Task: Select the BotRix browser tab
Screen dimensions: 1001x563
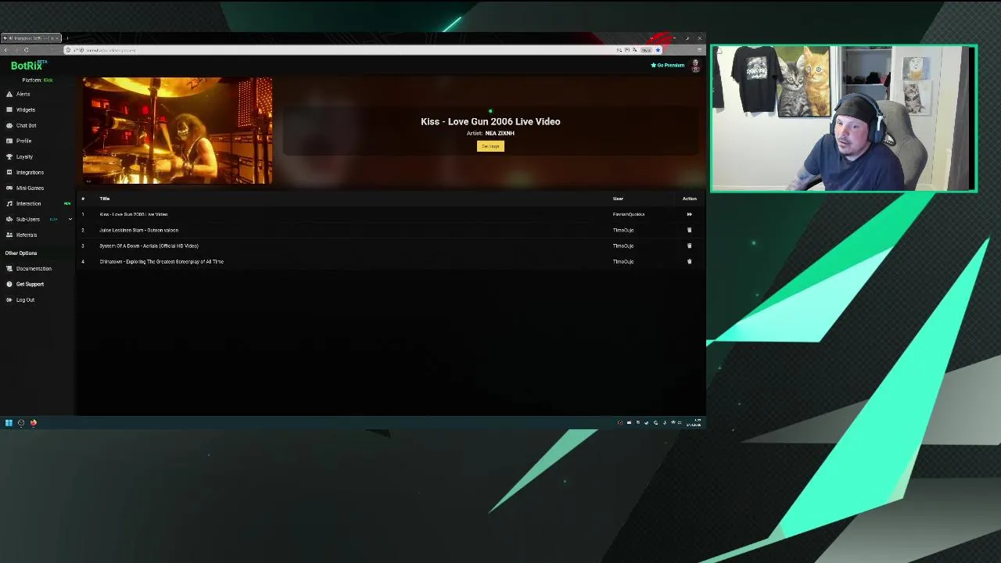Action: click(x=31, y=38)
